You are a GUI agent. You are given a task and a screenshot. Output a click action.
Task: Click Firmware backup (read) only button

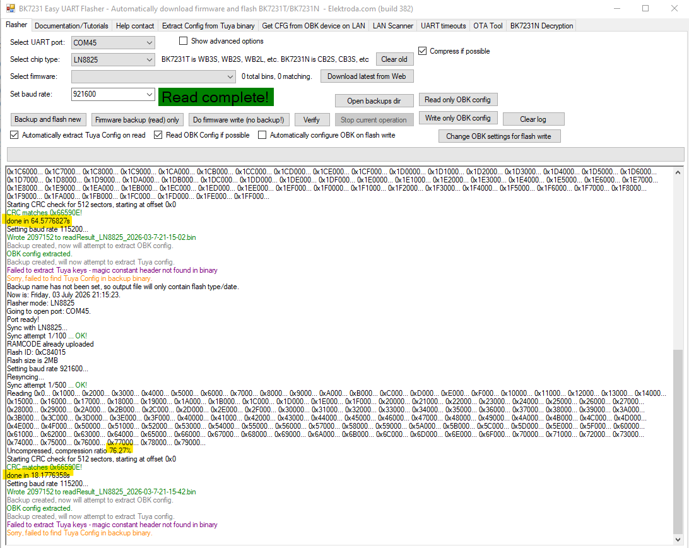[137, 119]
